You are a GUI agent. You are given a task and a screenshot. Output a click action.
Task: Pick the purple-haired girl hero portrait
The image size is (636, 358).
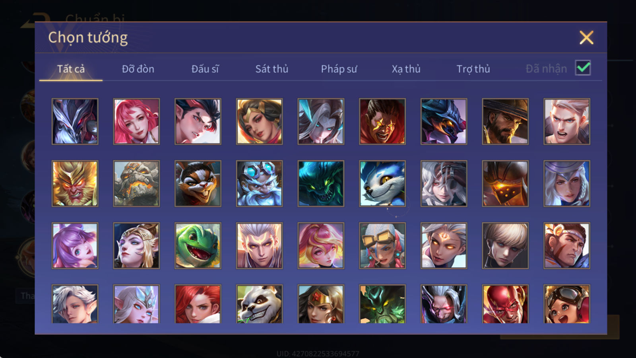tap(75, 245)
